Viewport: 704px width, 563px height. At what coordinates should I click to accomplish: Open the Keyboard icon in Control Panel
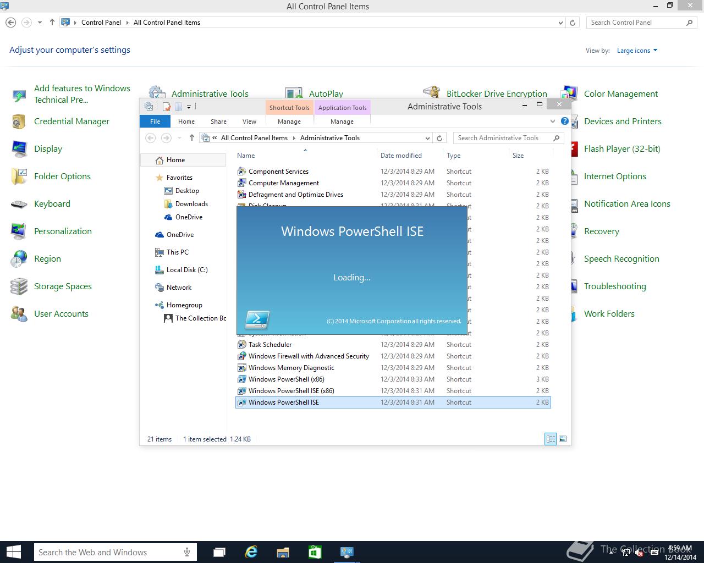pos(19,204)
